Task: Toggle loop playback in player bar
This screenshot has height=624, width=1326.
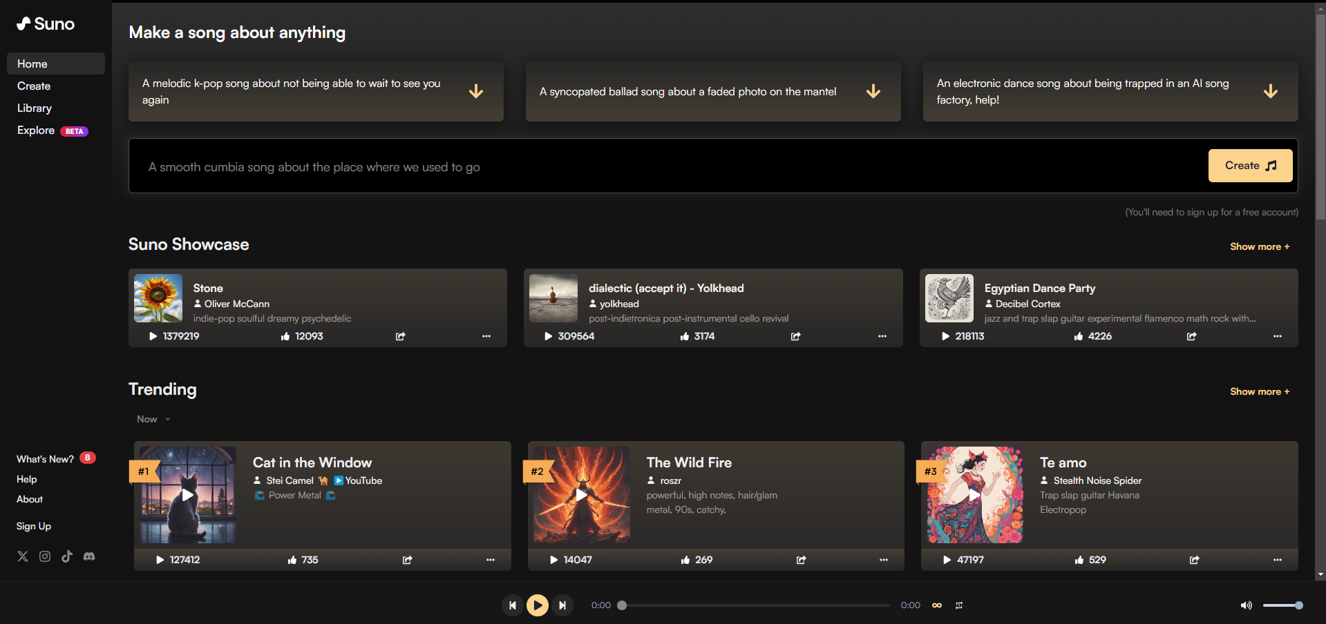Action: [x=937, y=605]
